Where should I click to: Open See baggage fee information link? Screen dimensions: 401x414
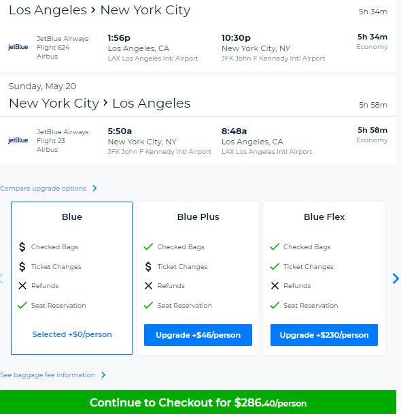coord(48,375)
